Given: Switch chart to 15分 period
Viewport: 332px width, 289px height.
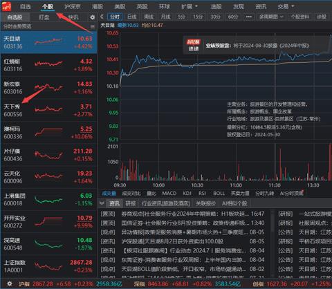Looking at the screenshot, I should pyautogui.click(x=198, y=17).
